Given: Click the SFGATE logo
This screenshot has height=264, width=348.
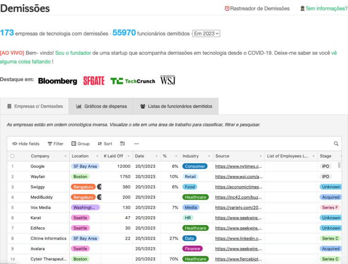Looking at the screenshot, I should tap(94, 81).
